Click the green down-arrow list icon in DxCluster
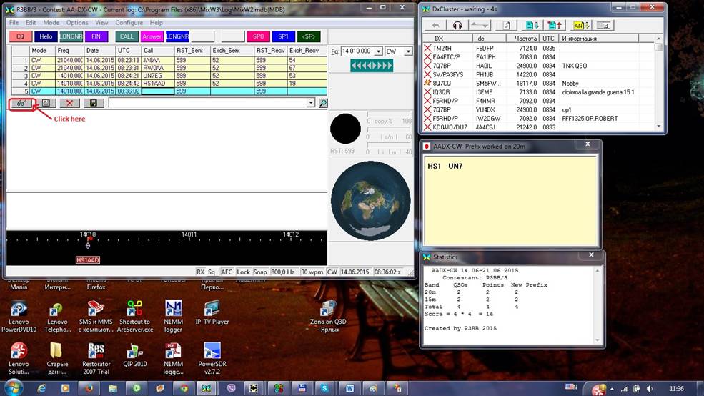The height and width of the screenshot is (396, 704). pyautogui.click(x=531, y=25)
